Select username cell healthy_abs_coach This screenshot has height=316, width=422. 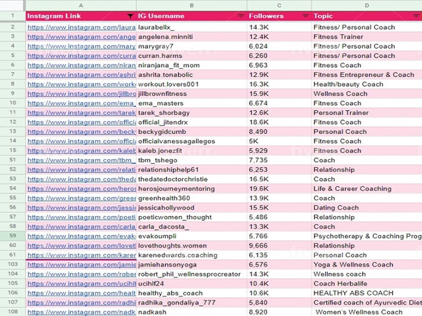[192, 293]
